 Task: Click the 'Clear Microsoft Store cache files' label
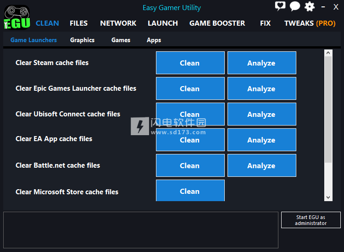click(67, 192)
